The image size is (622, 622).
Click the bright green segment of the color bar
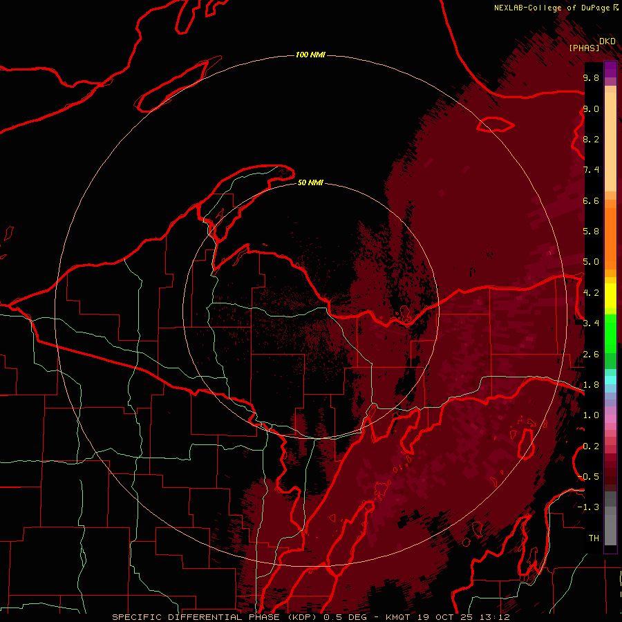pyautogui.click(x=610, y=333)
